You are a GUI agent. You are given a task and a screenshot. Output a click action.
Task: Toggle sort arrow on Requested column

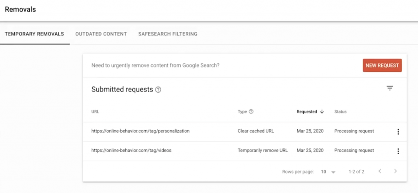(322, 112)
